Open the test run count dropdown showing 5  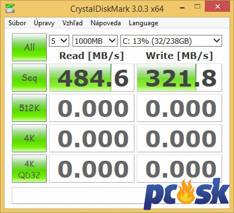click(59, 41)
